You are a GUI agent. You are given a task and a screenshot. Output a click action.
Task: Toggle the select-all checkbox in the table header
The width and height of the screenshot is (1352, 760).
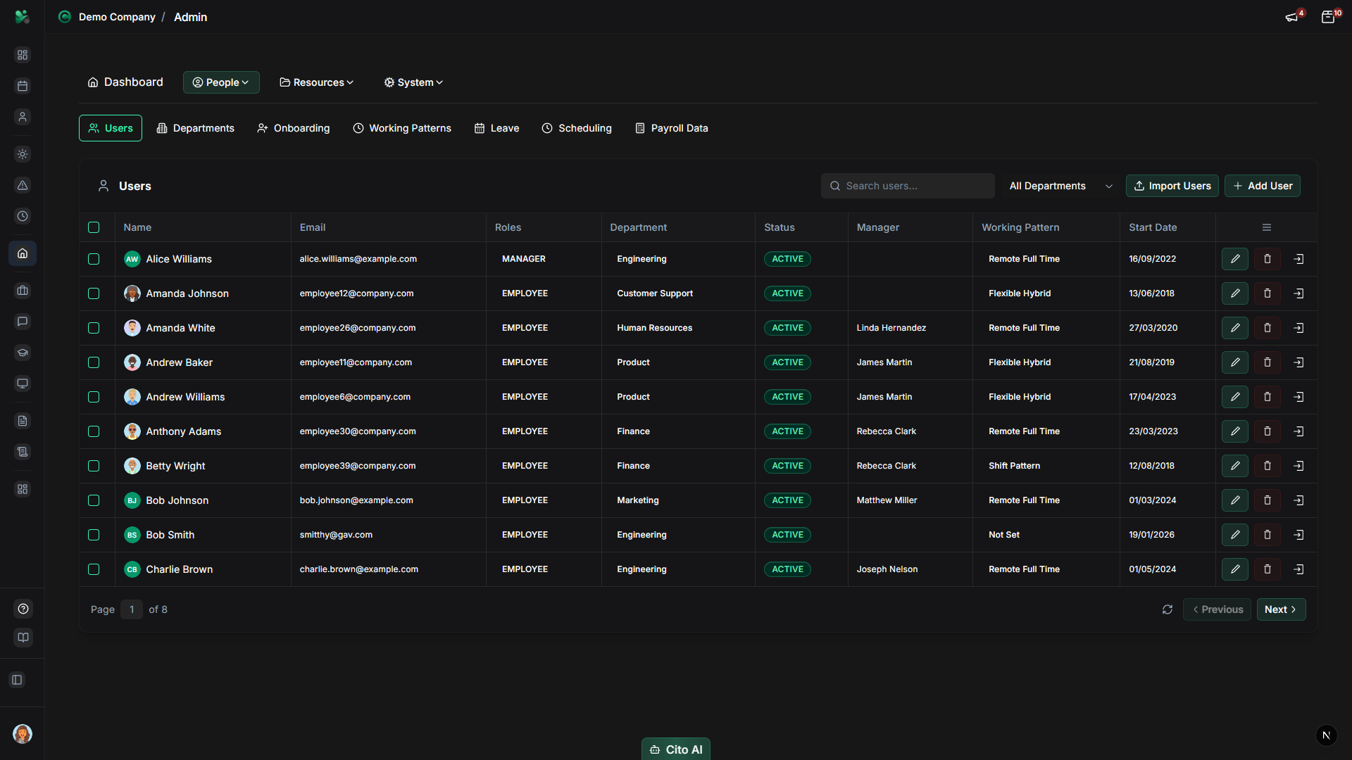pos(94,227)
